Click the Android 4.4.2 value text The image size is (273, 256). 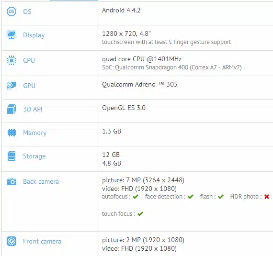(121, 10)
